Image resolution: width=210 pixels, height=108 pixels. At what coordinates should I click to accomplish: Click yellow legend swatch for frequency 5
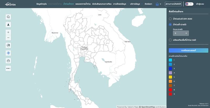click(x=170, y=77)
